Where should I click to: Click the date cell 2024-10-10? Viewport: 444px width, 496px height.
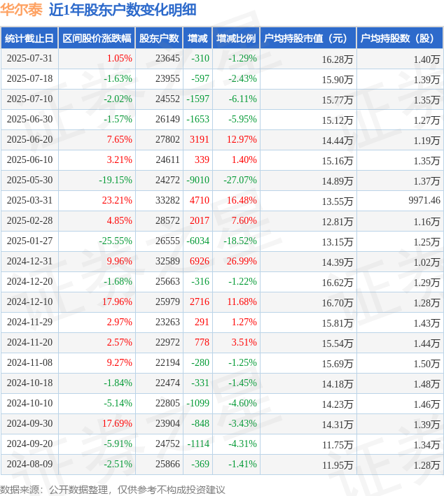point(29,403)
